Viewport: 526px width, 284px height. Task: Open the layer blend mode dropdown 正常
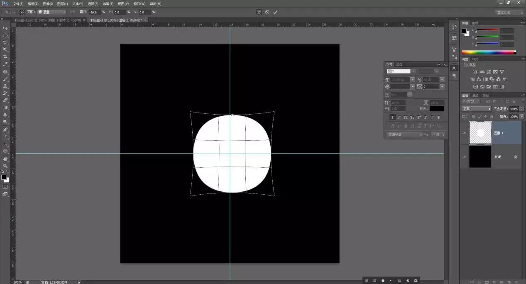pyautogui.click(x=477, y=109)
